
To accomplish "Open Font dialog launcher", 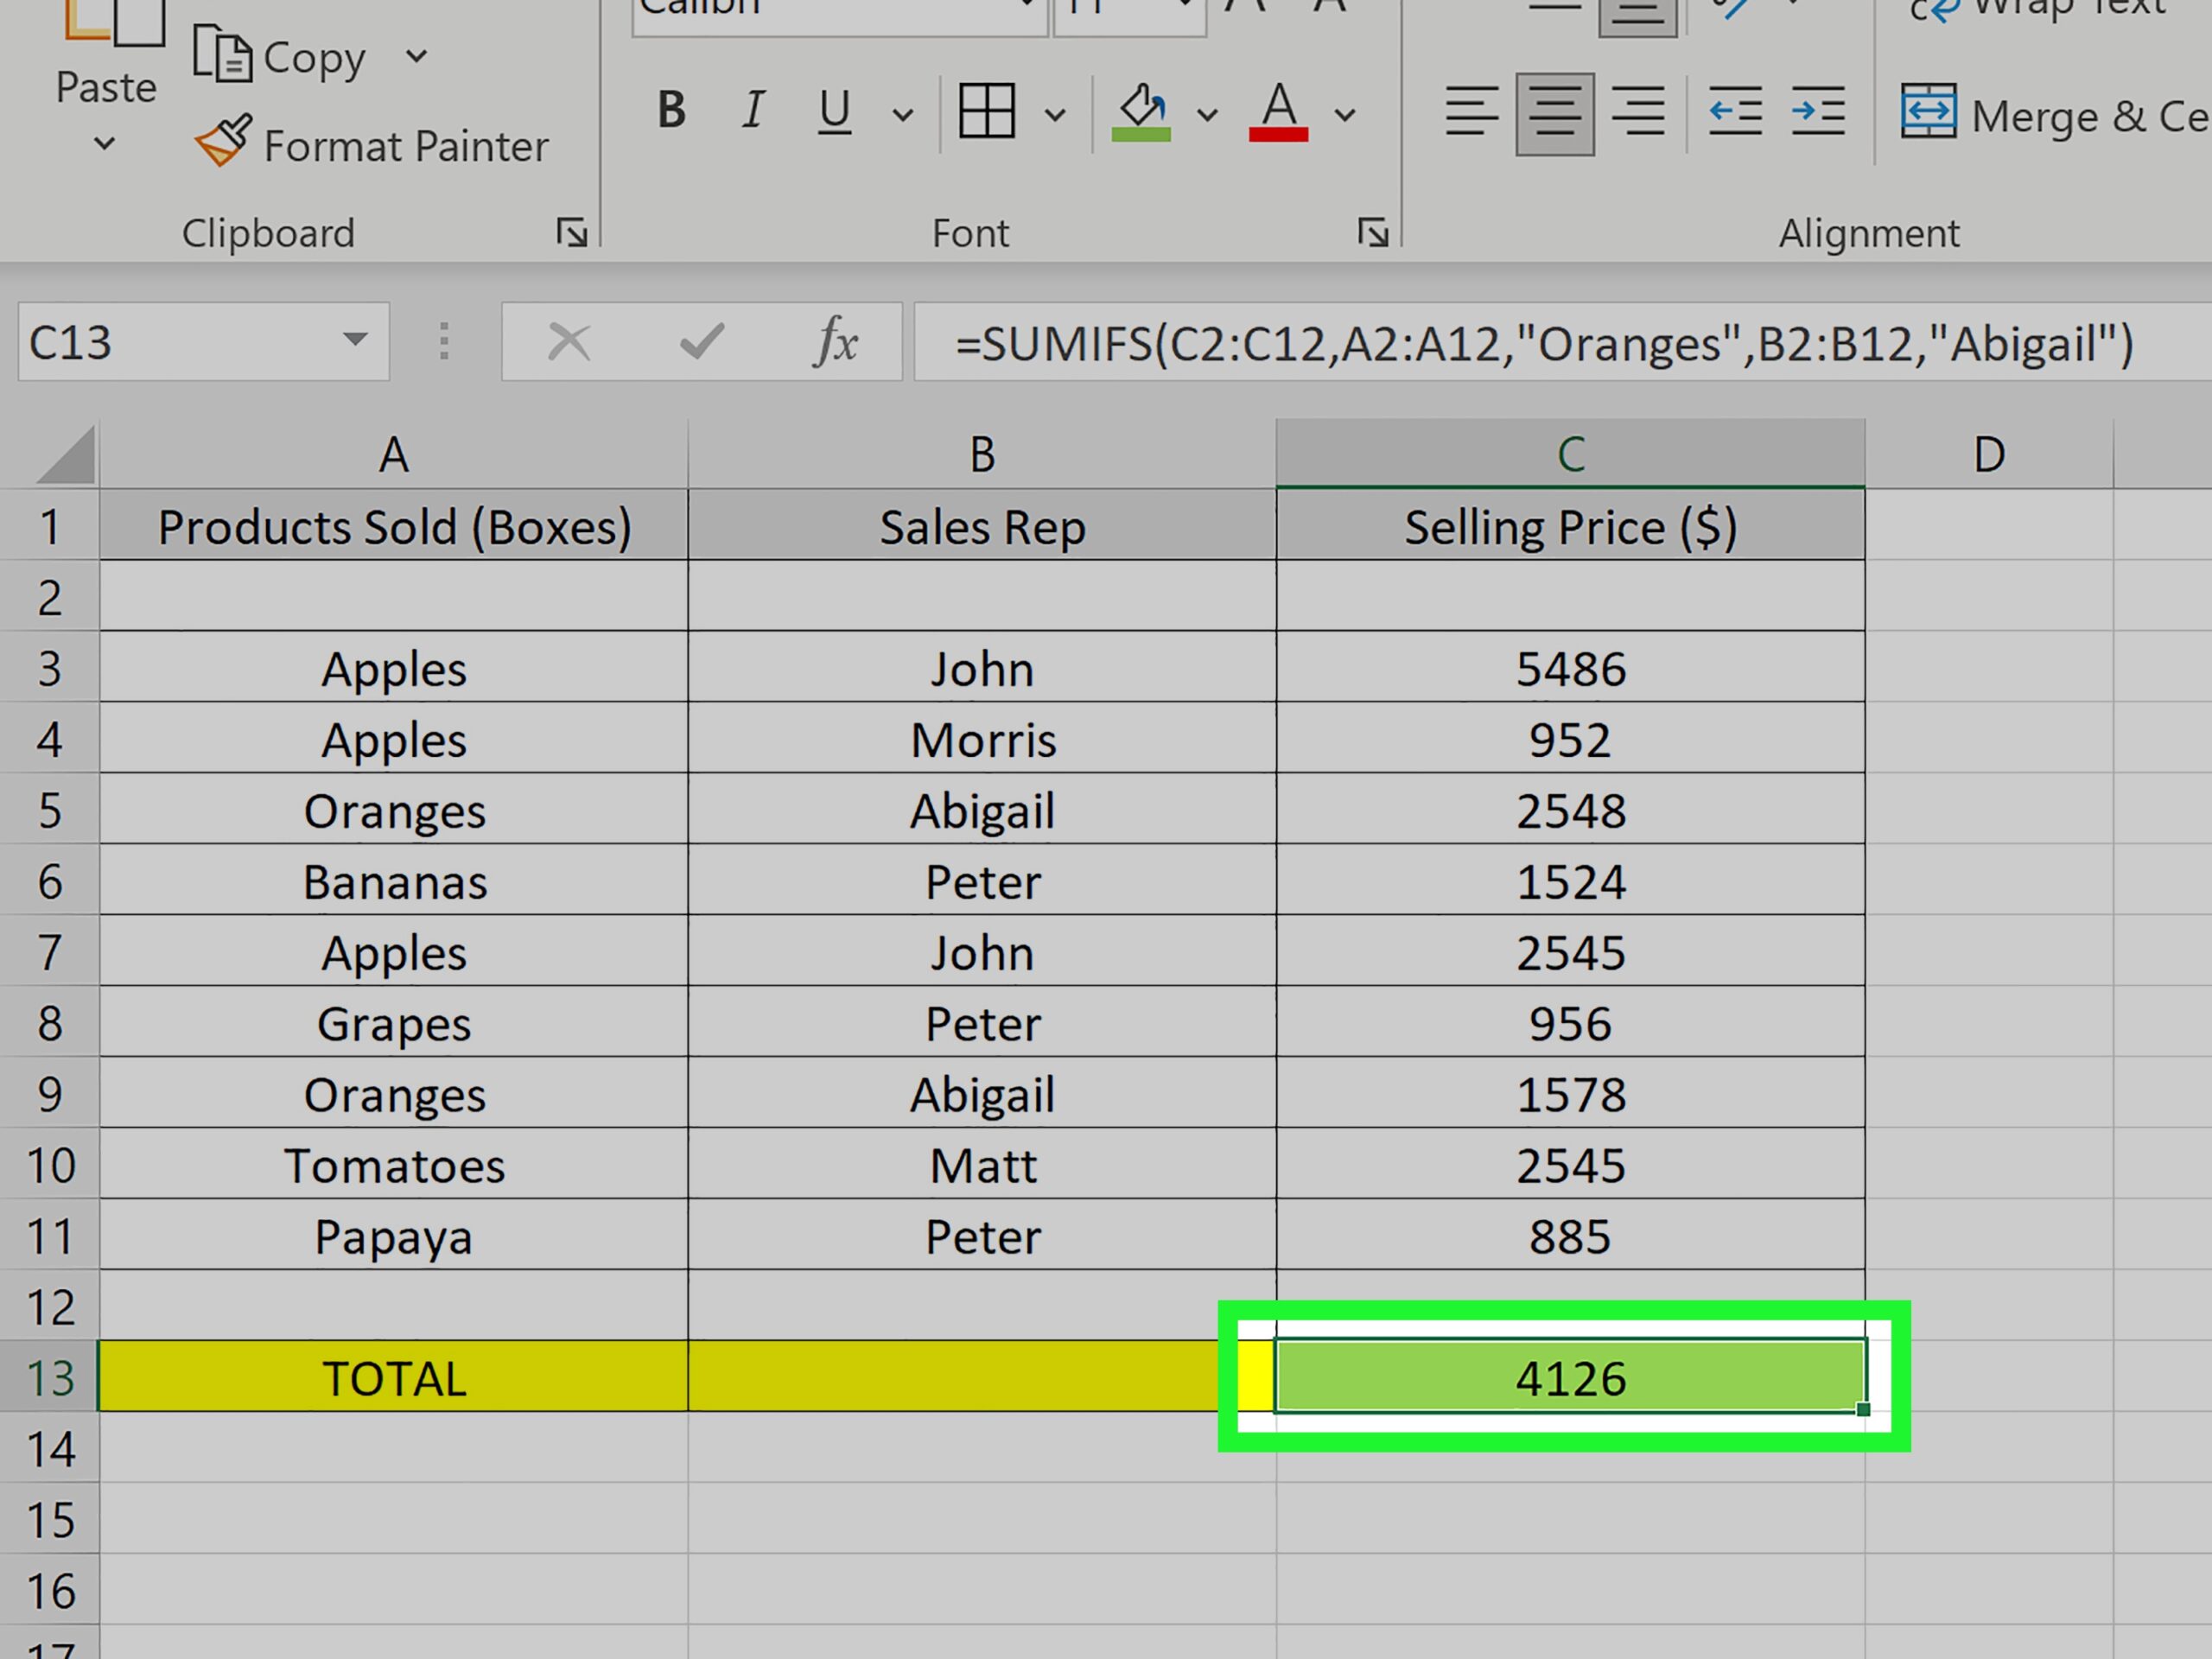I will point(1373,233).
